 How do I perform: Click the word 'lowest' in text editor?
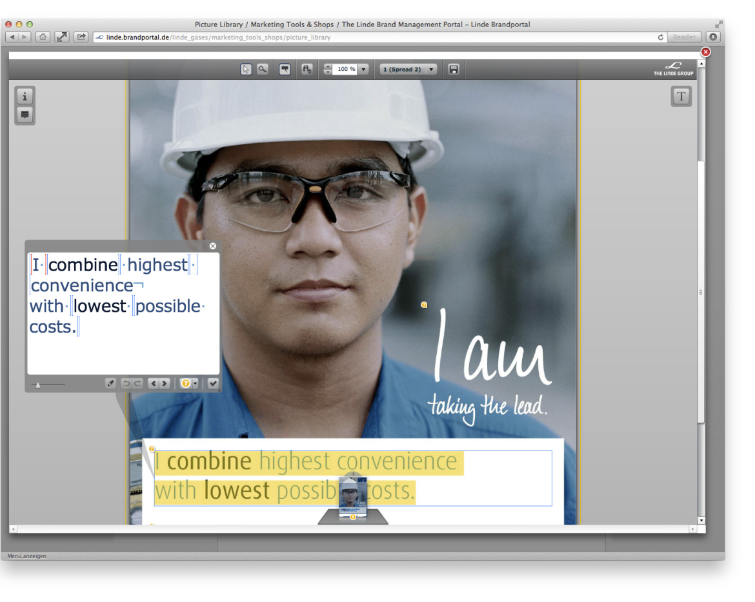99,306
